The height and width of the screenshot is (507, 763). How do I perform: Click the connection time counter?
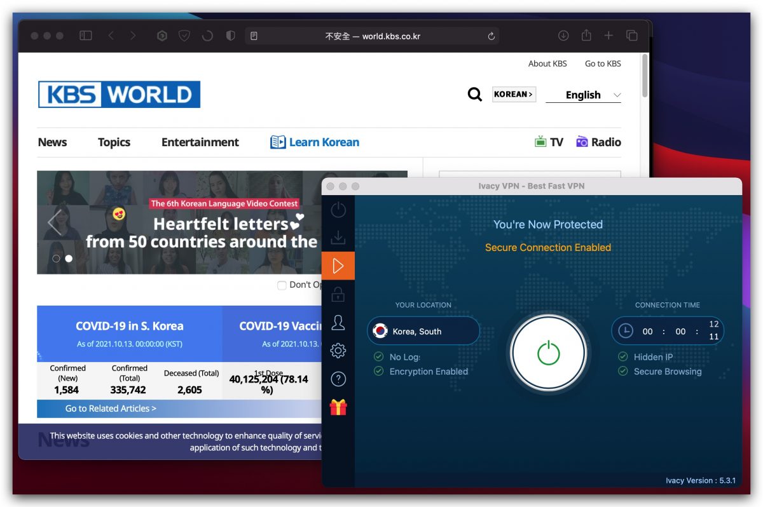pyautogui.click(x=668, y=331)
